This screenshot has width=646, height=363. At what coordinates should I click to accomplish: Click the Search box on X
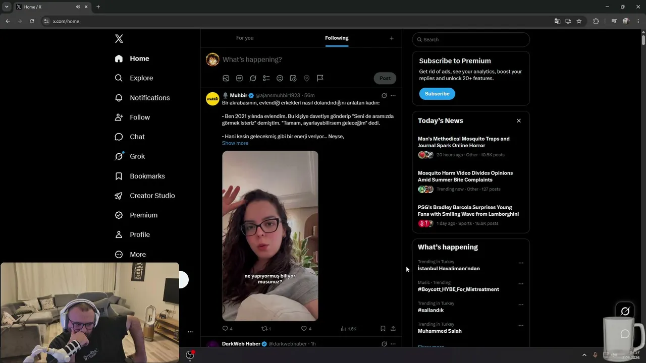471,40
